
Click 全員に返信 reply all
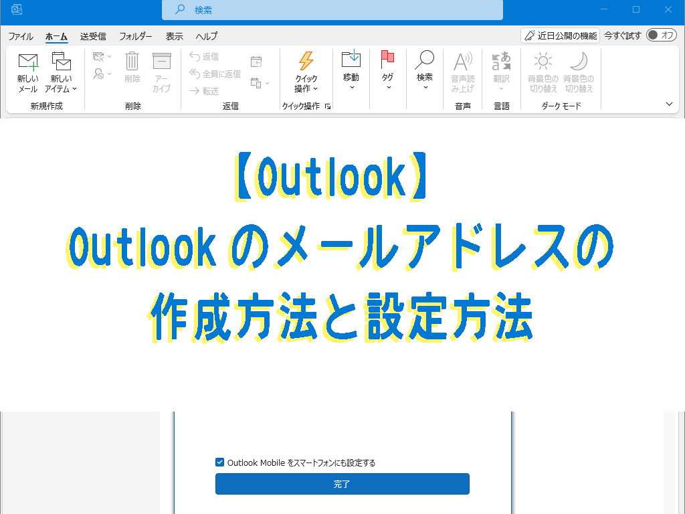(x=215, y=74)
